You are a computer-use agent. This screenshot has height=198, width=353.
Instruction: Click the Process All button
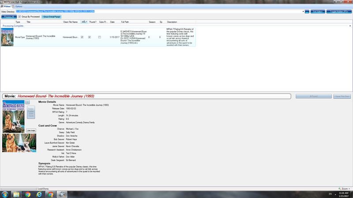(x=9, y=17)
